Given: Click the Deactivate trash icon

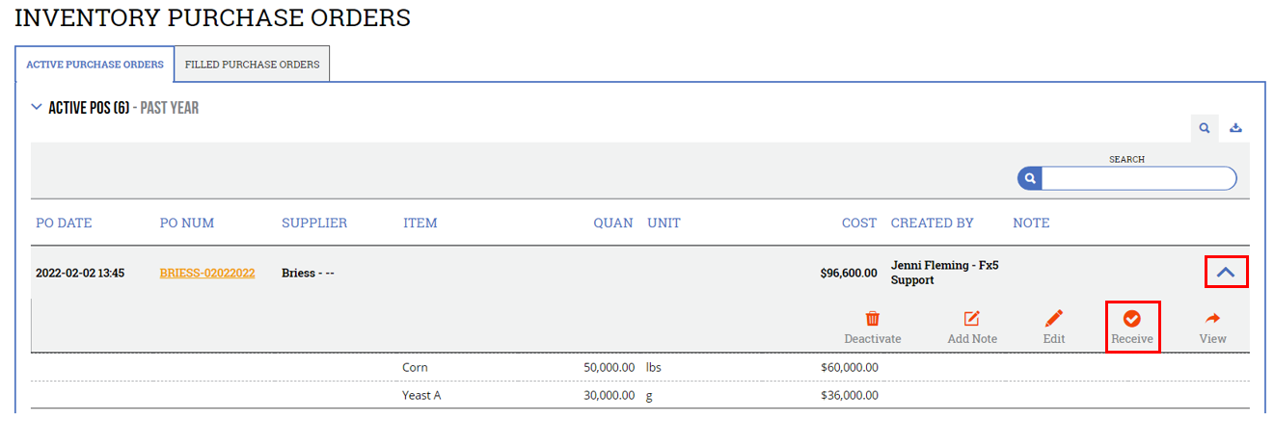Looking at the screenshot, I should tap(872, 319).
